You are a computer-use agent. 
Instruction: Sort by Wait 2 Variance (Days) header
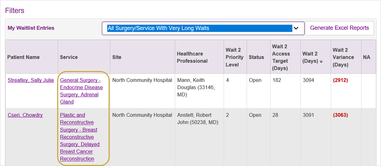(x=343, y=57)
